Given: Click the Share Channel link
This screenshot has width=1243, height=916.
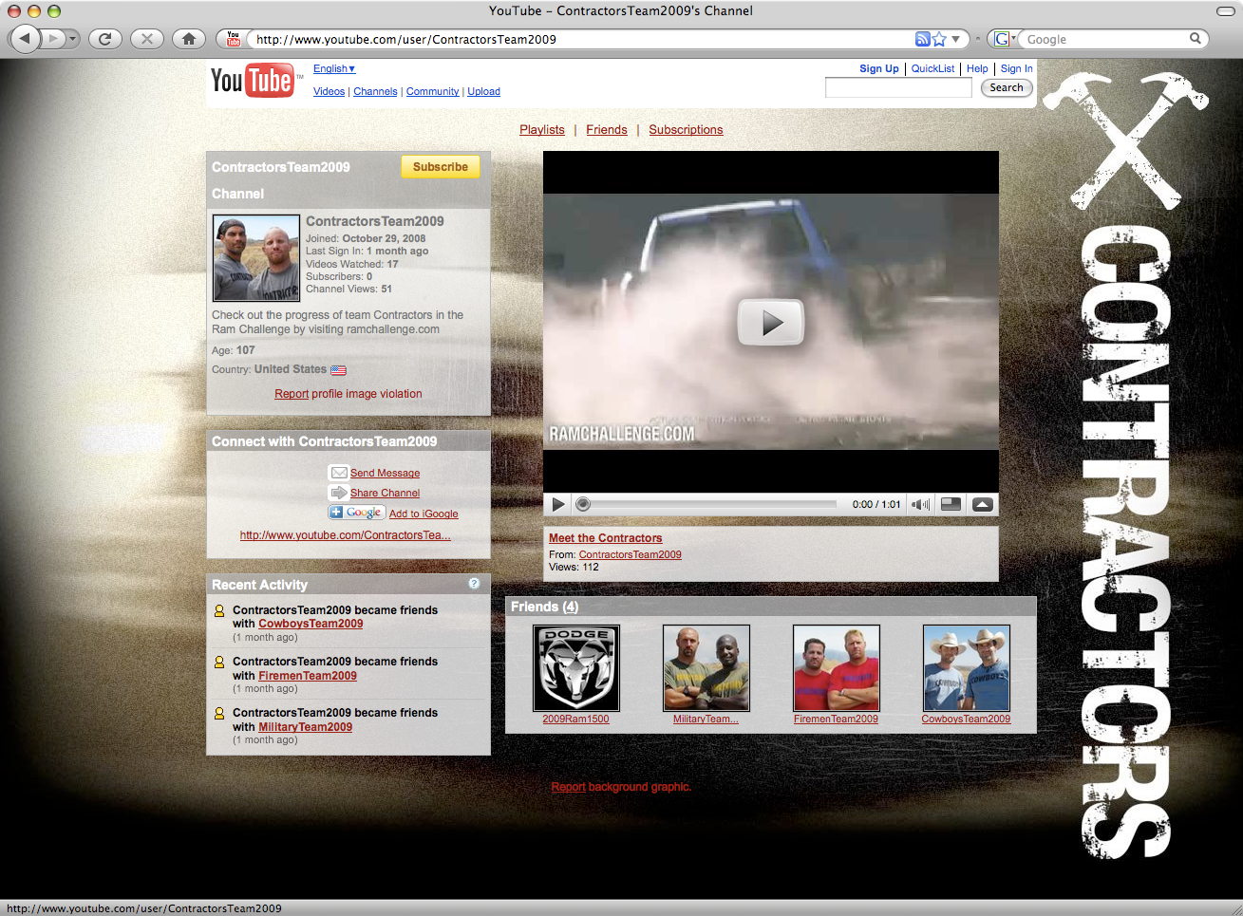Looking at the screenshot, I should (x=385, y=493).
